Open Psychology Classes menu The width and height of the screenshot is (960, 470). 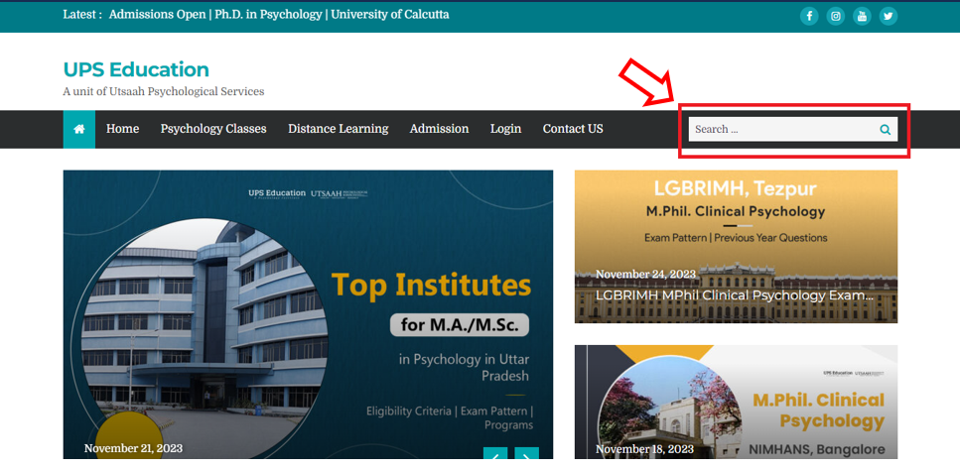[213, 129]
